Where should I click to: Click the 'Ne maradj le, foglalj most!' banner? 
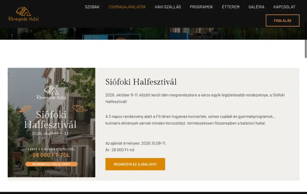pyautogui.click(x=52, y=164)
